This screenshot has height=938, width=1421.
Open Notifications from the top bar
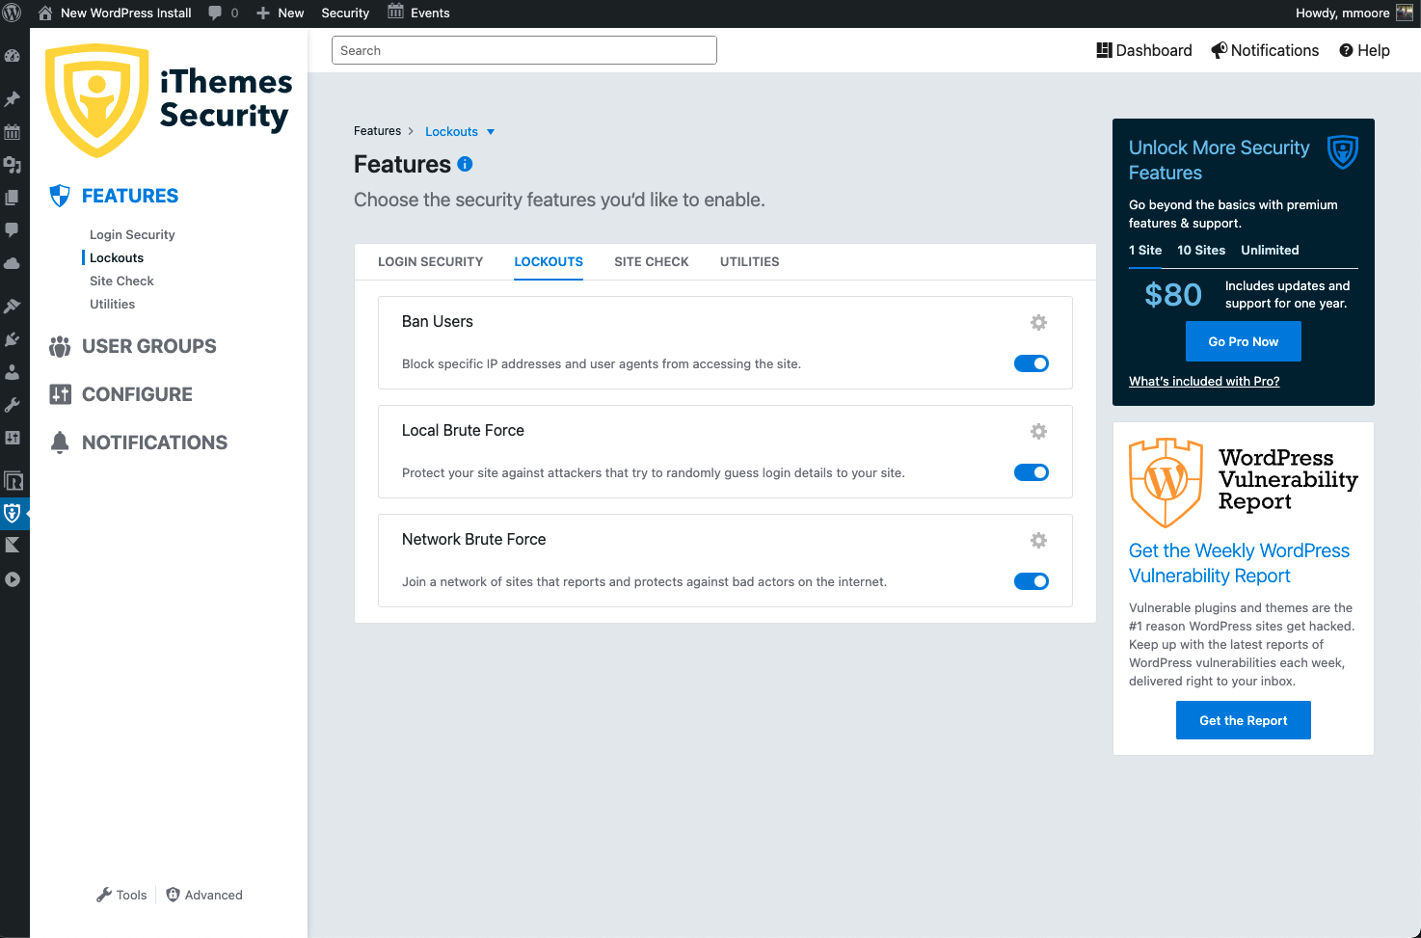(1265, 50)
